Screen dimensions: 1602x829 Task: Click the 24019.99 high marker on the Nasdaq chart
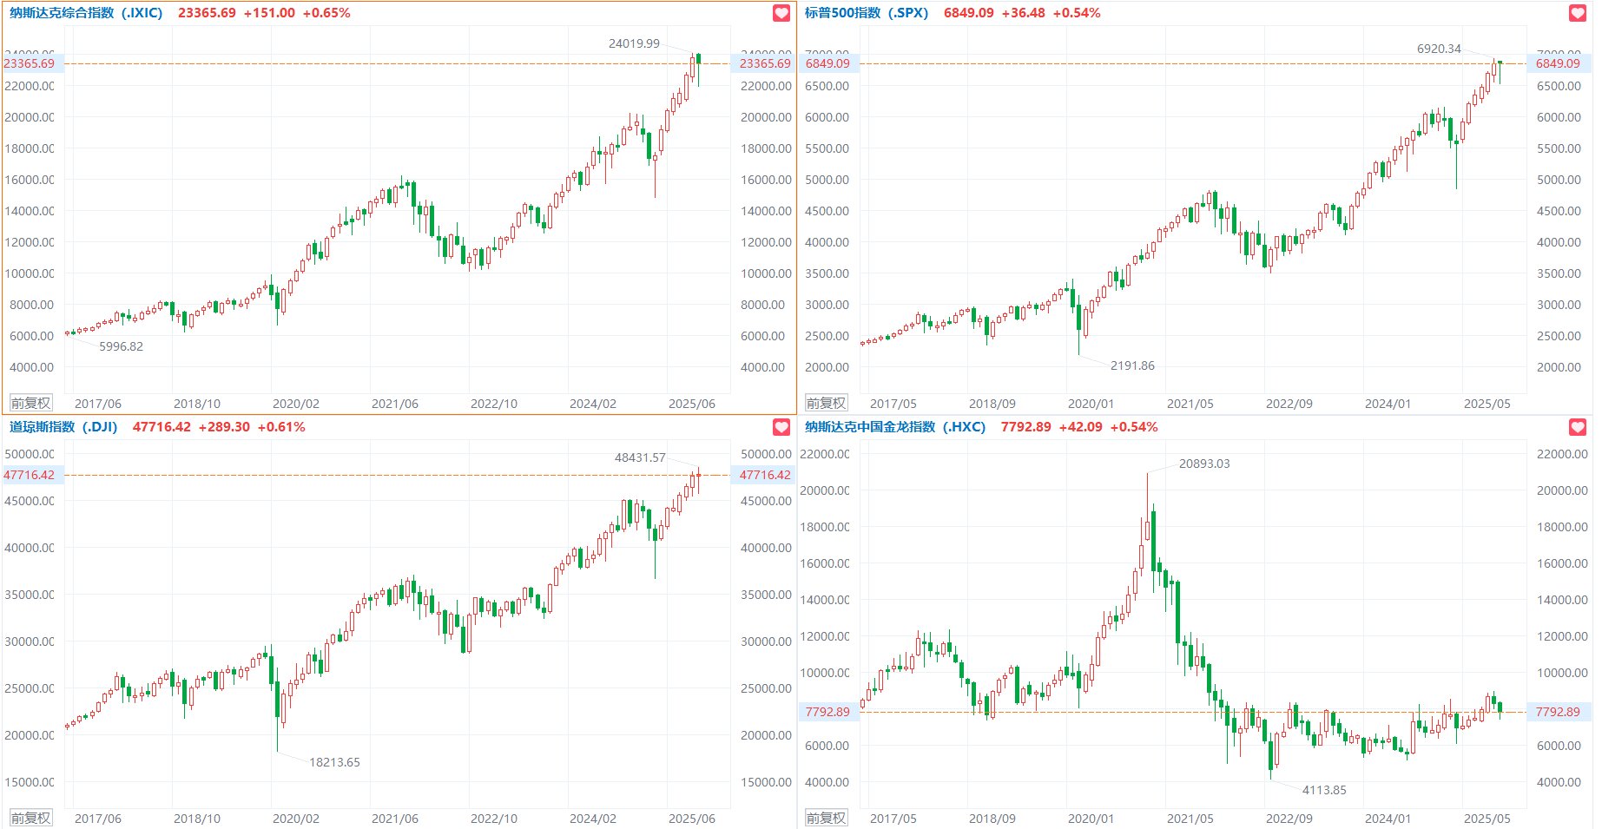click(x=634, y=43)
